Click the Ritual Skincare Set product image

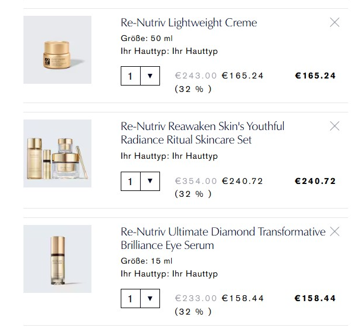pyautogui.click(x=57, y=153)
